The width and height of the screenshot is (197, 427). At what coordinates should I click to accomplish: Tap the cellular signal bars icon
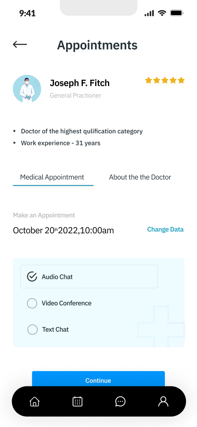coord(149,13)
